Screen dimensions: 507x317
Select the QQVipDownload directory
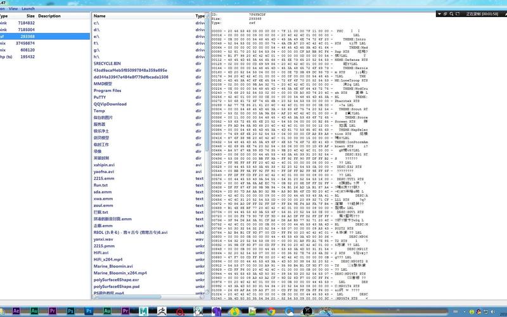[110, 104]
